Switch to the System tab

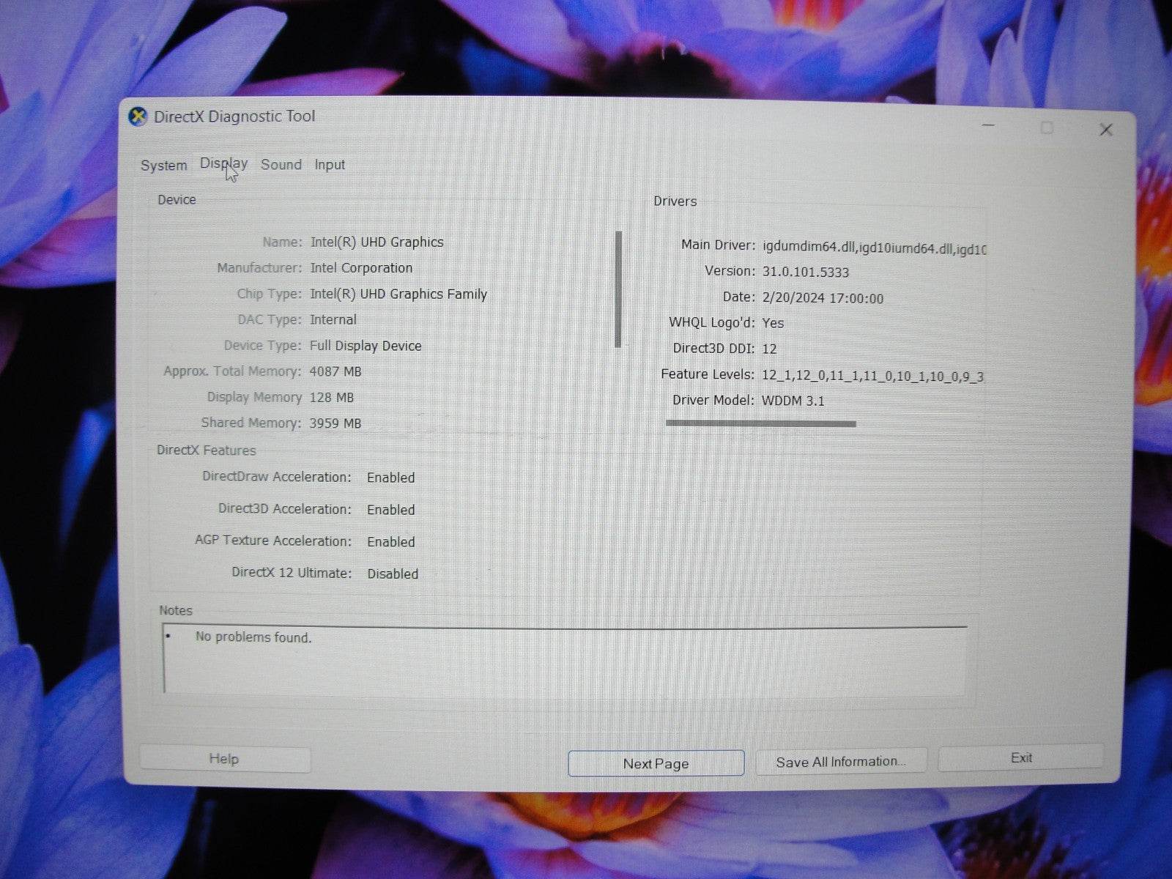163,165
